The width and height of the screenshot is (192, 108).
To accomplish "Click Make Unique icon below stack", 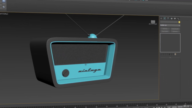I will click(169, 54).
